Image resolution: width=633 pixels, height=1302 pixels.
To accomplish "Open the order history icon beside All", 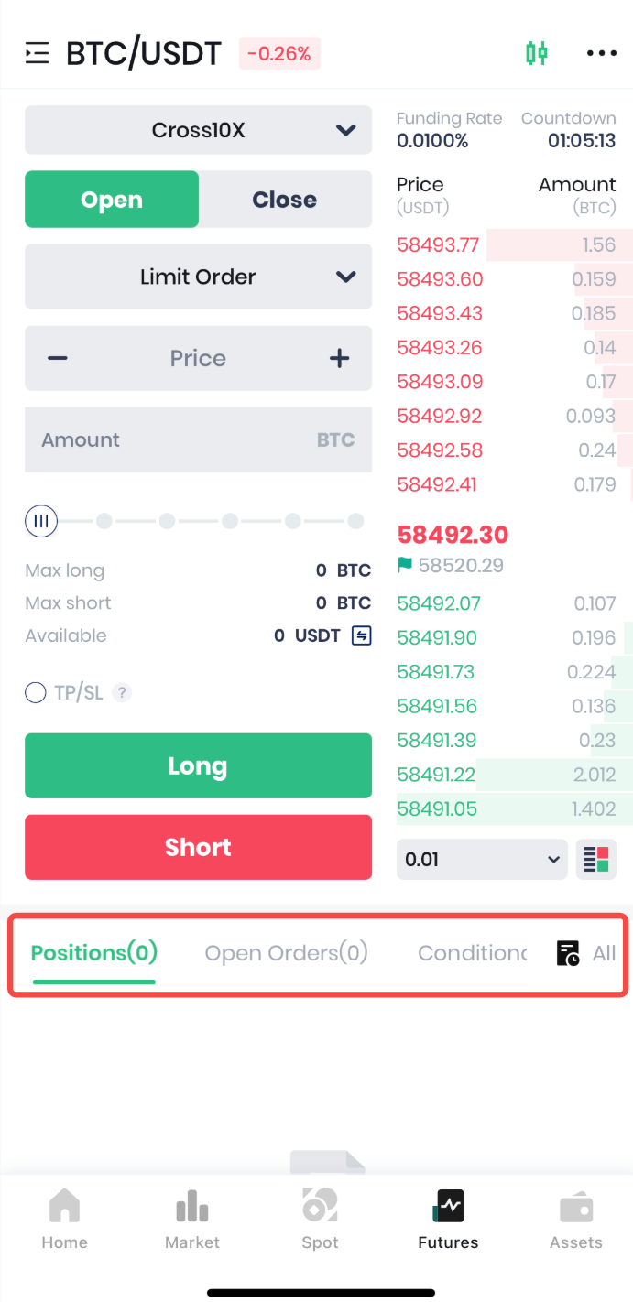I will click(x=568, y=953).
